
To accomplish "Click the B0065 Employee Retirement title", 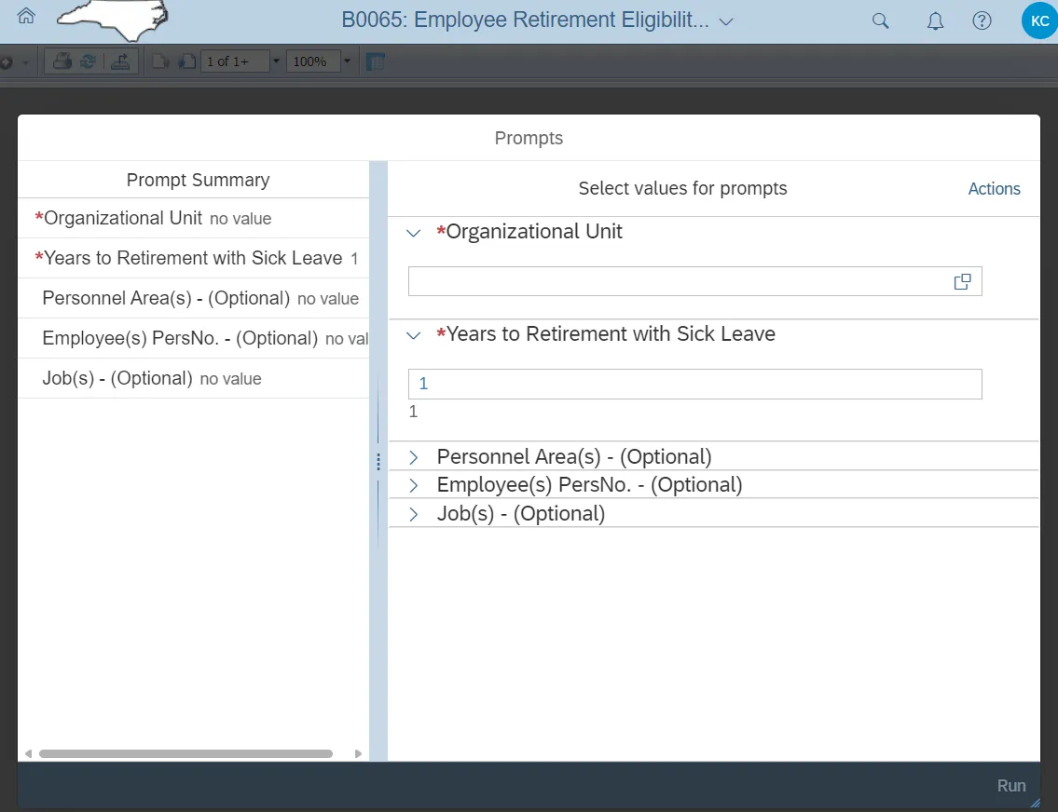I will [x=525, y=20].
